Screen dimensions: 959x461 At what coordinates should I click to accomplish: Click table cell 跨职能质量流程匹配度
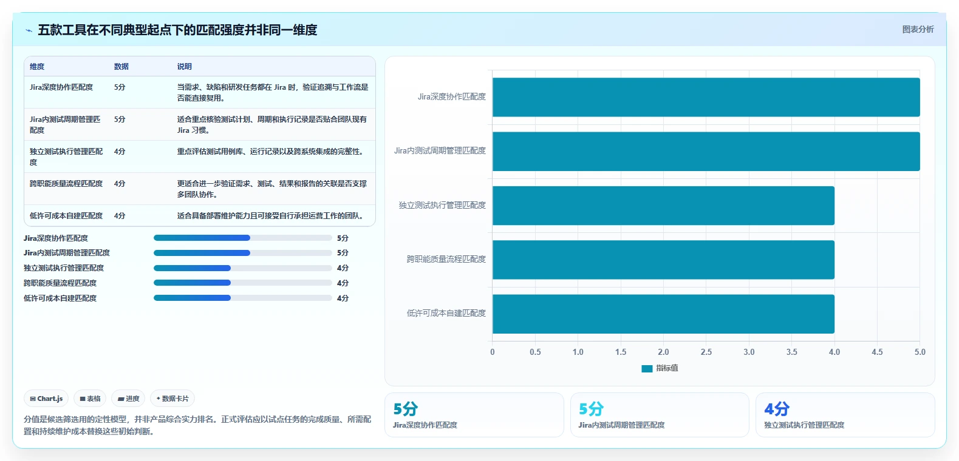[x=66, y=184]
